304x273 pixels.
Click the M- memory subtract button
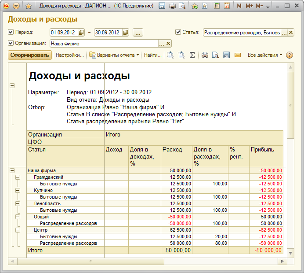point(259,6)
